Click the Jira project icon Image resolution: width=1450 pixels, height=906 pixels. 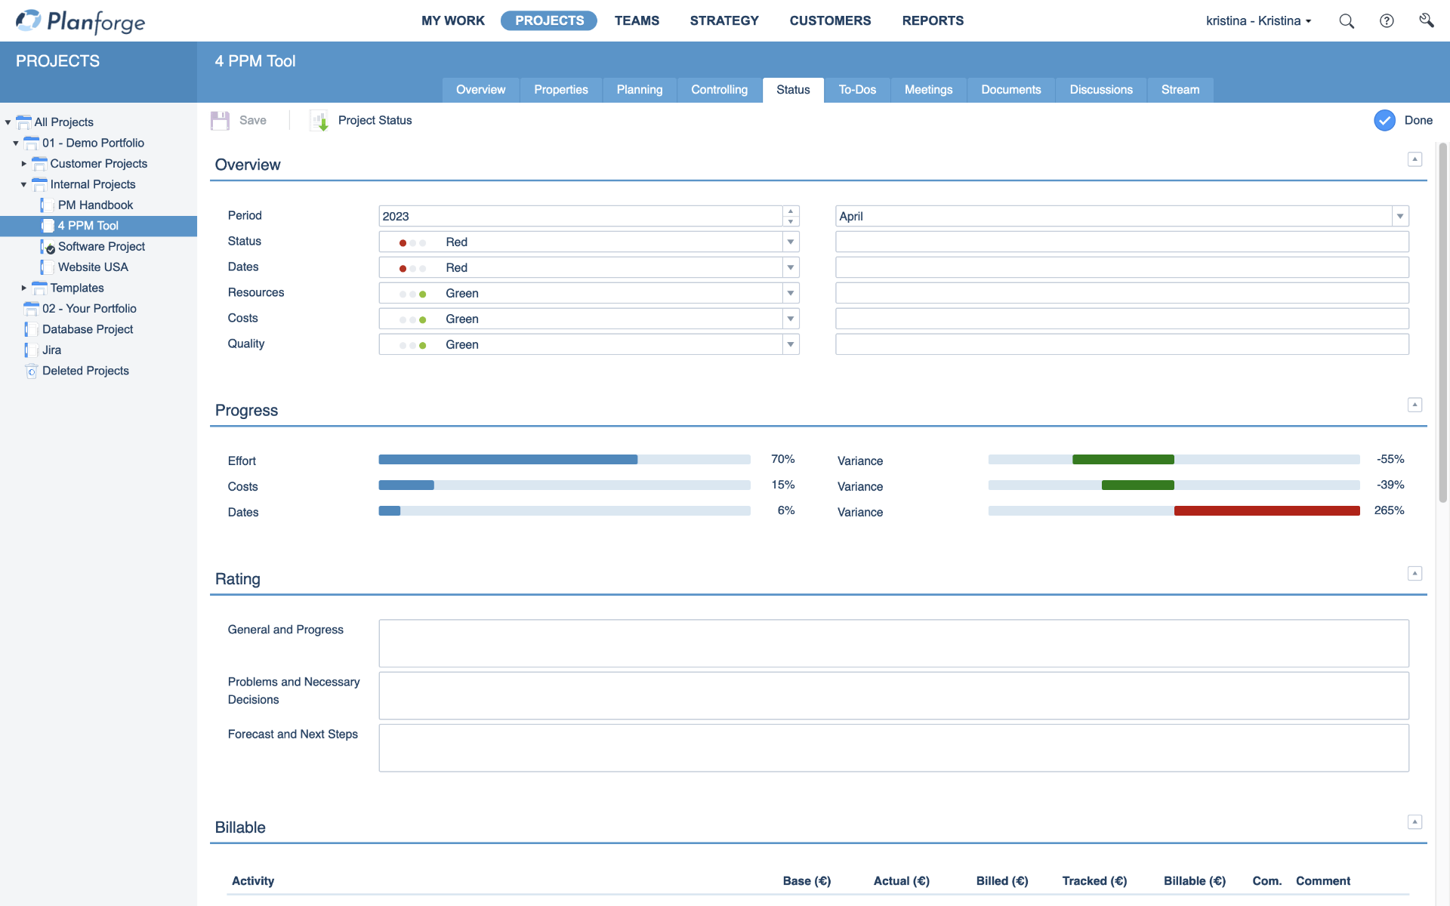click(31, 350)
